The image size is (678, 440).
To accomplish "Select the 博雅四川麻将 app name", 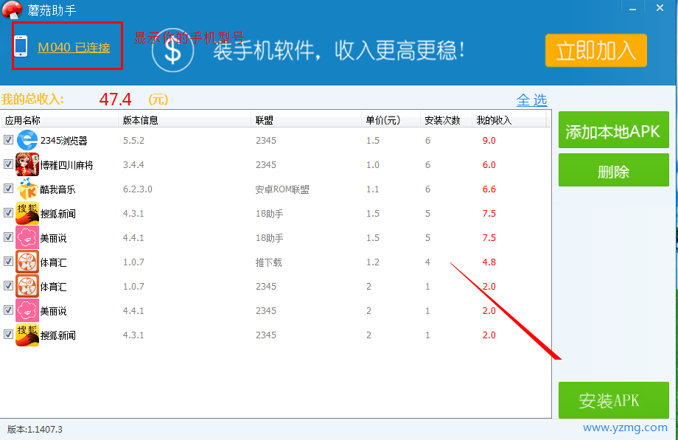I will [x=66, y=165].
